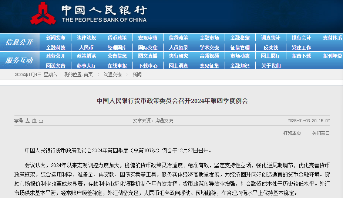343x198 pixels.
Task: Open the 网送文告 link
Action: coord(56,66)
